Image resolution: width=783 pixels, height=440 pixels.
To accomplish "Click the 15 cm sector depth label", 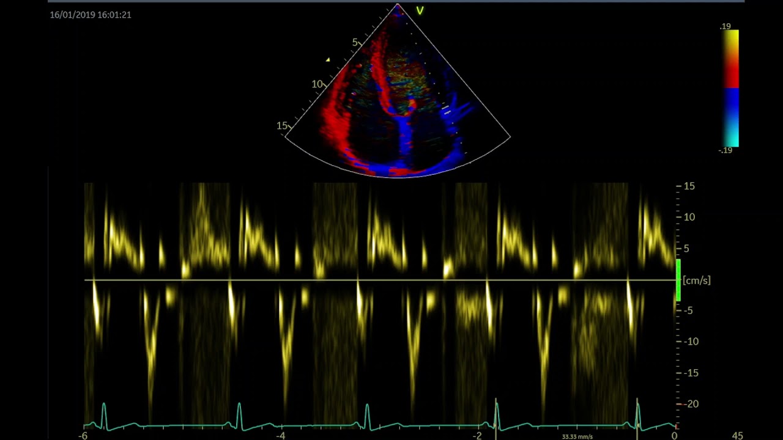I will click(281, 125).
